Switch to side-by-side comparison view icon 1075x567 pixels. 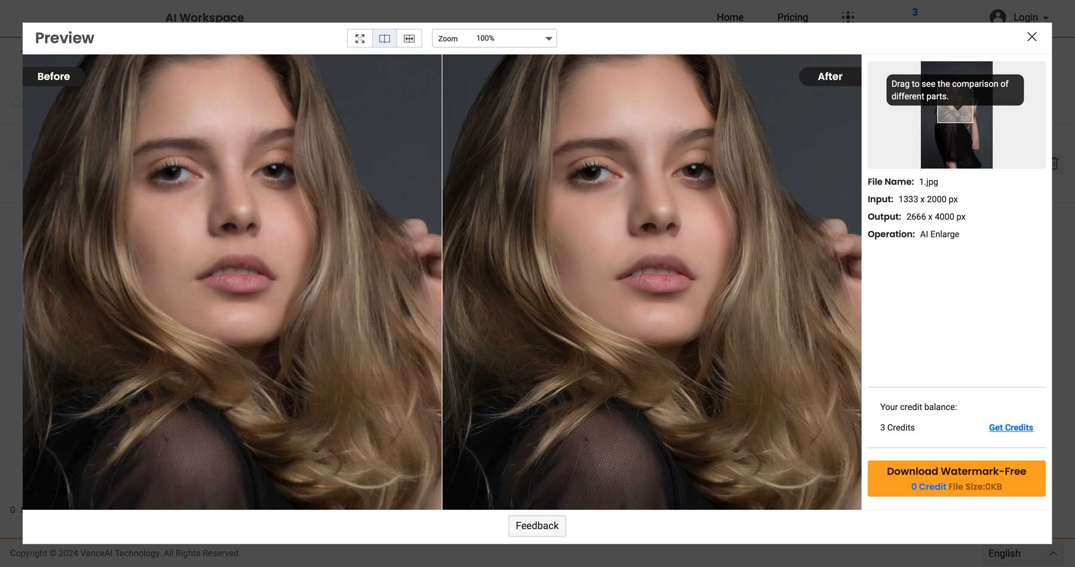[385, 38]
